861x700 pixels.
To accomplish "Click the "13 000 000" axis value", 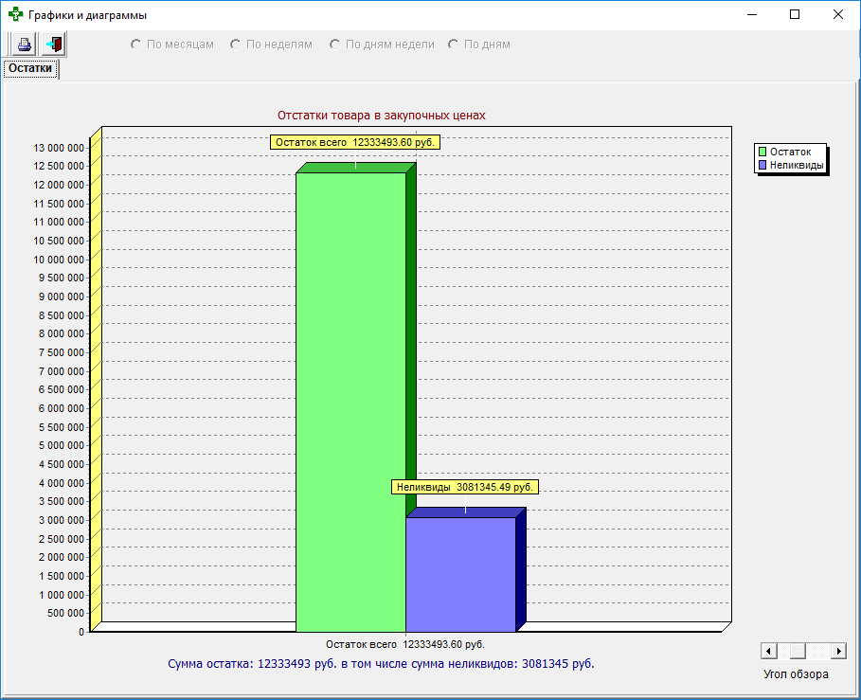I will tap(59, 148).
